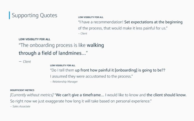194x121 pixels.
Task: Click the 'I have a recommendation!' quote line
Action: 130,22
